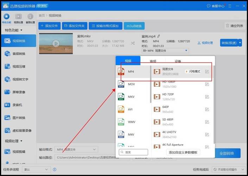Click the format list scrollbar
Screen dimensions: 248x176
(x=151, y=84)
